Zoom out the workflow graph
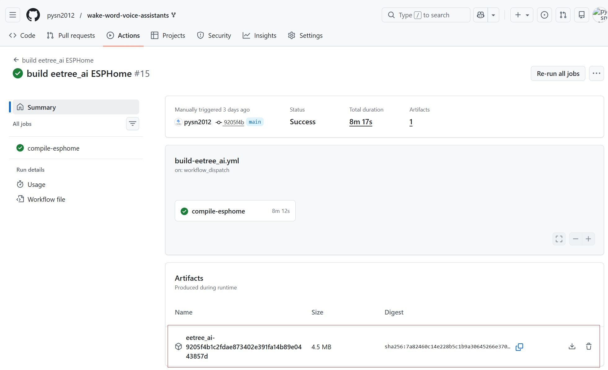Screen dimensions: 608x370 [576, 239]
